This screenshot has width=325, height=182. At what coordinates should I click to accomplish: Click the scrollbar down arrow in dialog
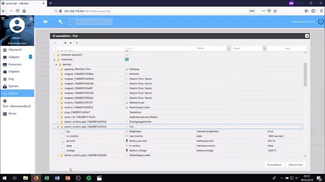tap(305, 156)
